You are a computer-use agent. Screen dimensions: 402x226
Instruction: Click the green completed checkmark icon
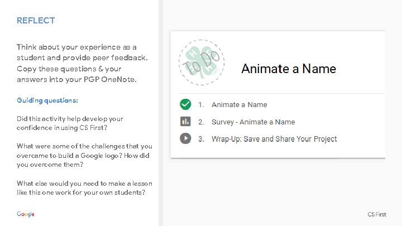coord(185,104)
